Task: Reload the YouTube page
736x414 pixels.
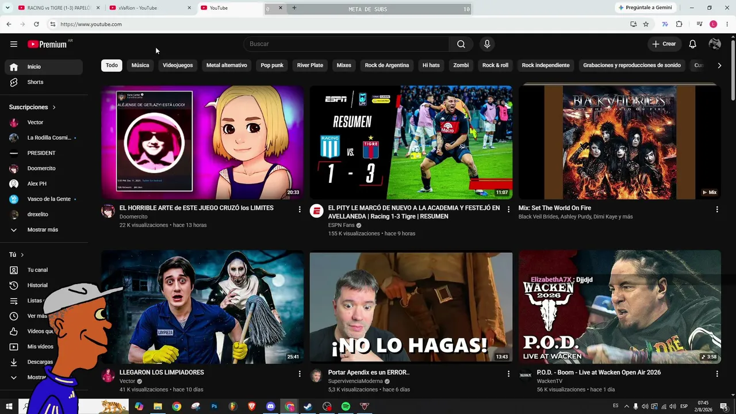Action: click(x=36, y=24)
